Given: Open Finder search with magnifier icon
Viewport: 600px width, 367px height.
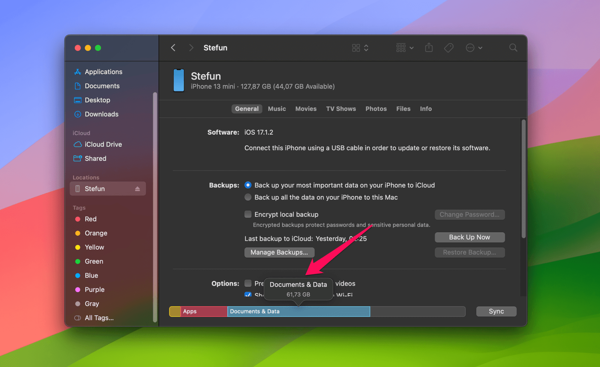Looking at the screenshot, I should point(513,48).
